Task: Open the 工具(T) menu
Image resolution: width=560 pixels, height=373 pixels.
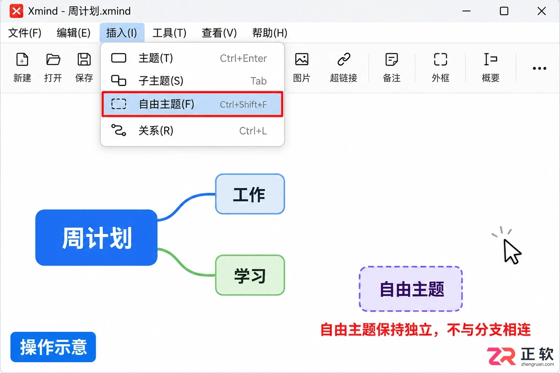Action: point(170,33)
